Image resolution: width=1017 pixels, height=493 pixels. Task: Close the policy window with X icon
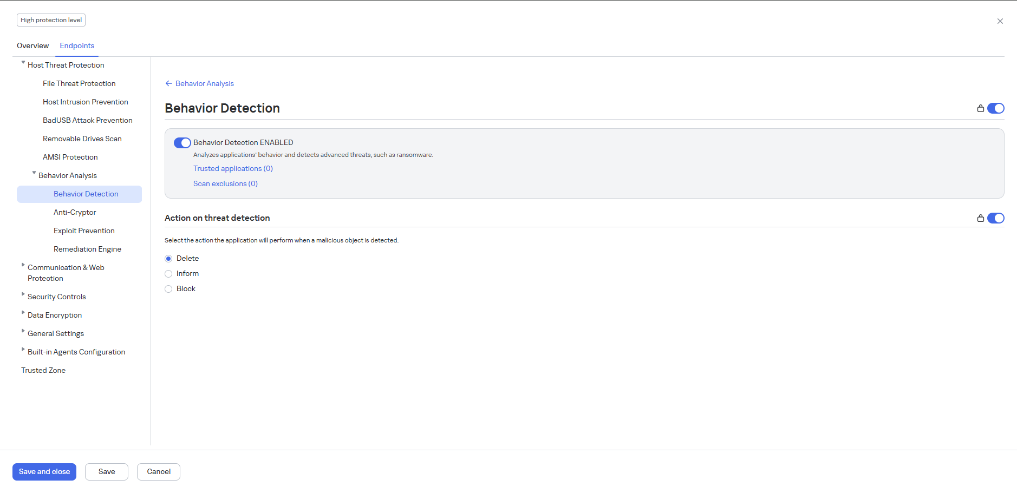(x=1000, y=21)
